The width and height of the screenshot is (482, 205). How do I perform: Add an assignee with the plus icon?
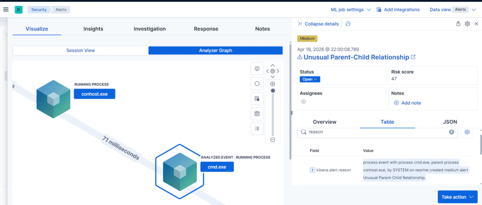304,101
